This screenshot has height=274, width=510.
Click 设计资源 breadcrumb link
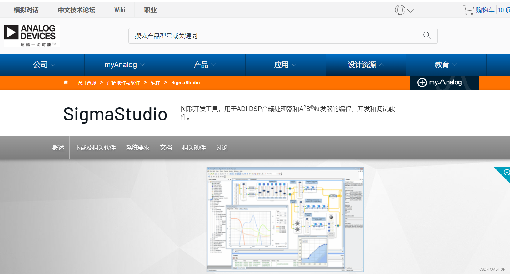(87, 83)
